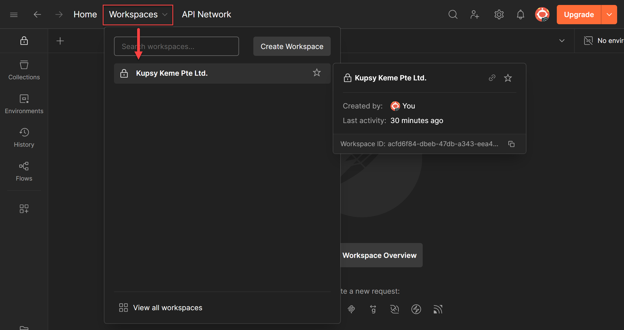Viewport: 624px width, 330px height.
Task: Open API Network menu item
Action: pyautogui.click(x=206, y=14)
